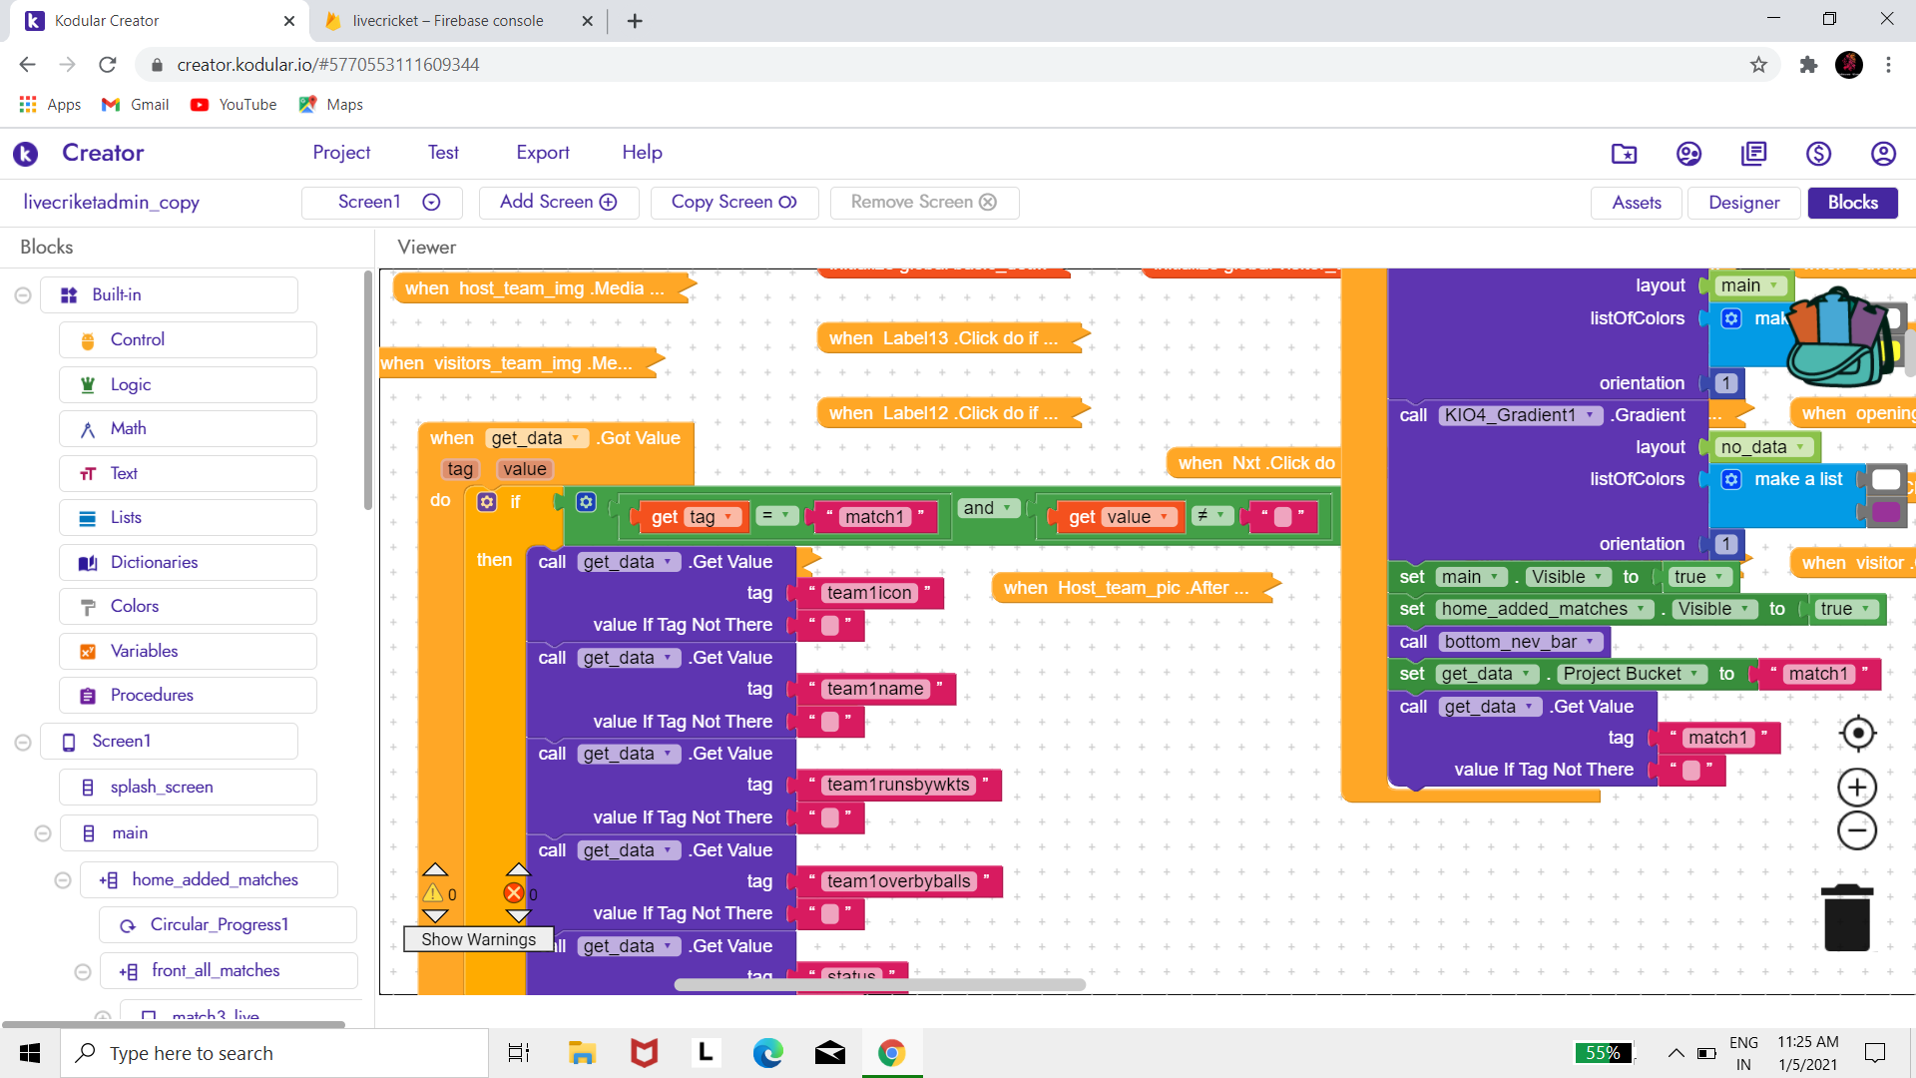Zoom in the blocks workspace

(x=1857, y=788)
